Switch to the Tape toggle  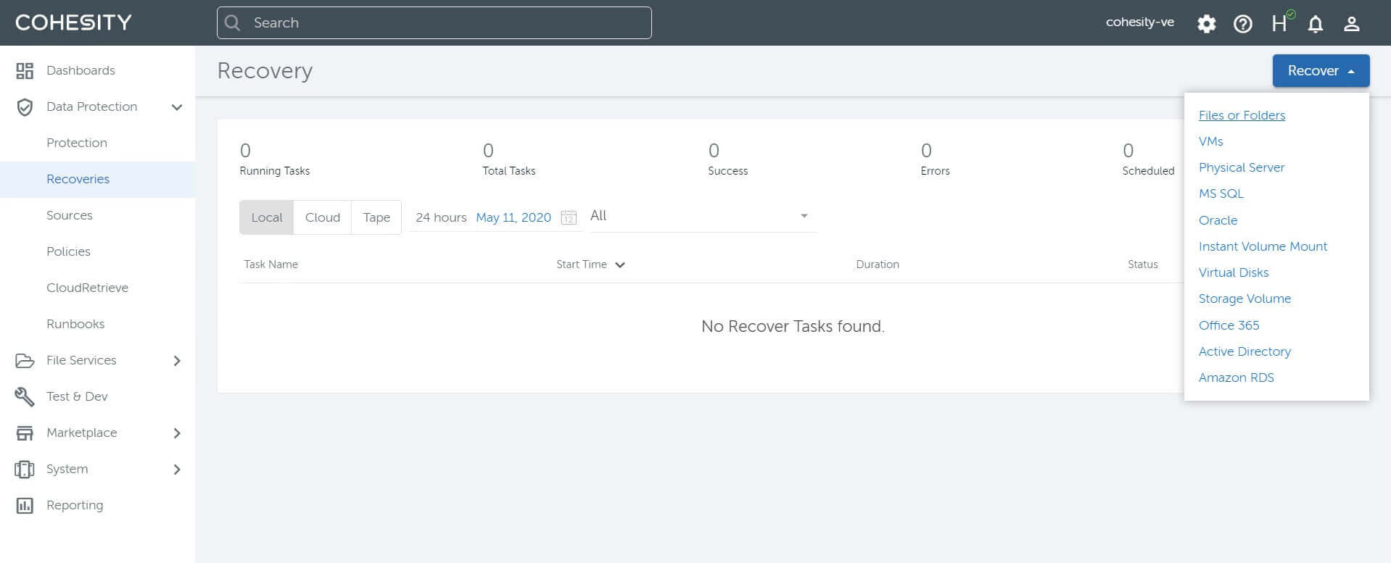click(x=376, y=217)
